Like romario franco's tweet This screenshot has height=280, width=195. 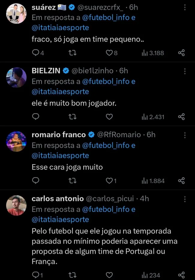(109, 181)
